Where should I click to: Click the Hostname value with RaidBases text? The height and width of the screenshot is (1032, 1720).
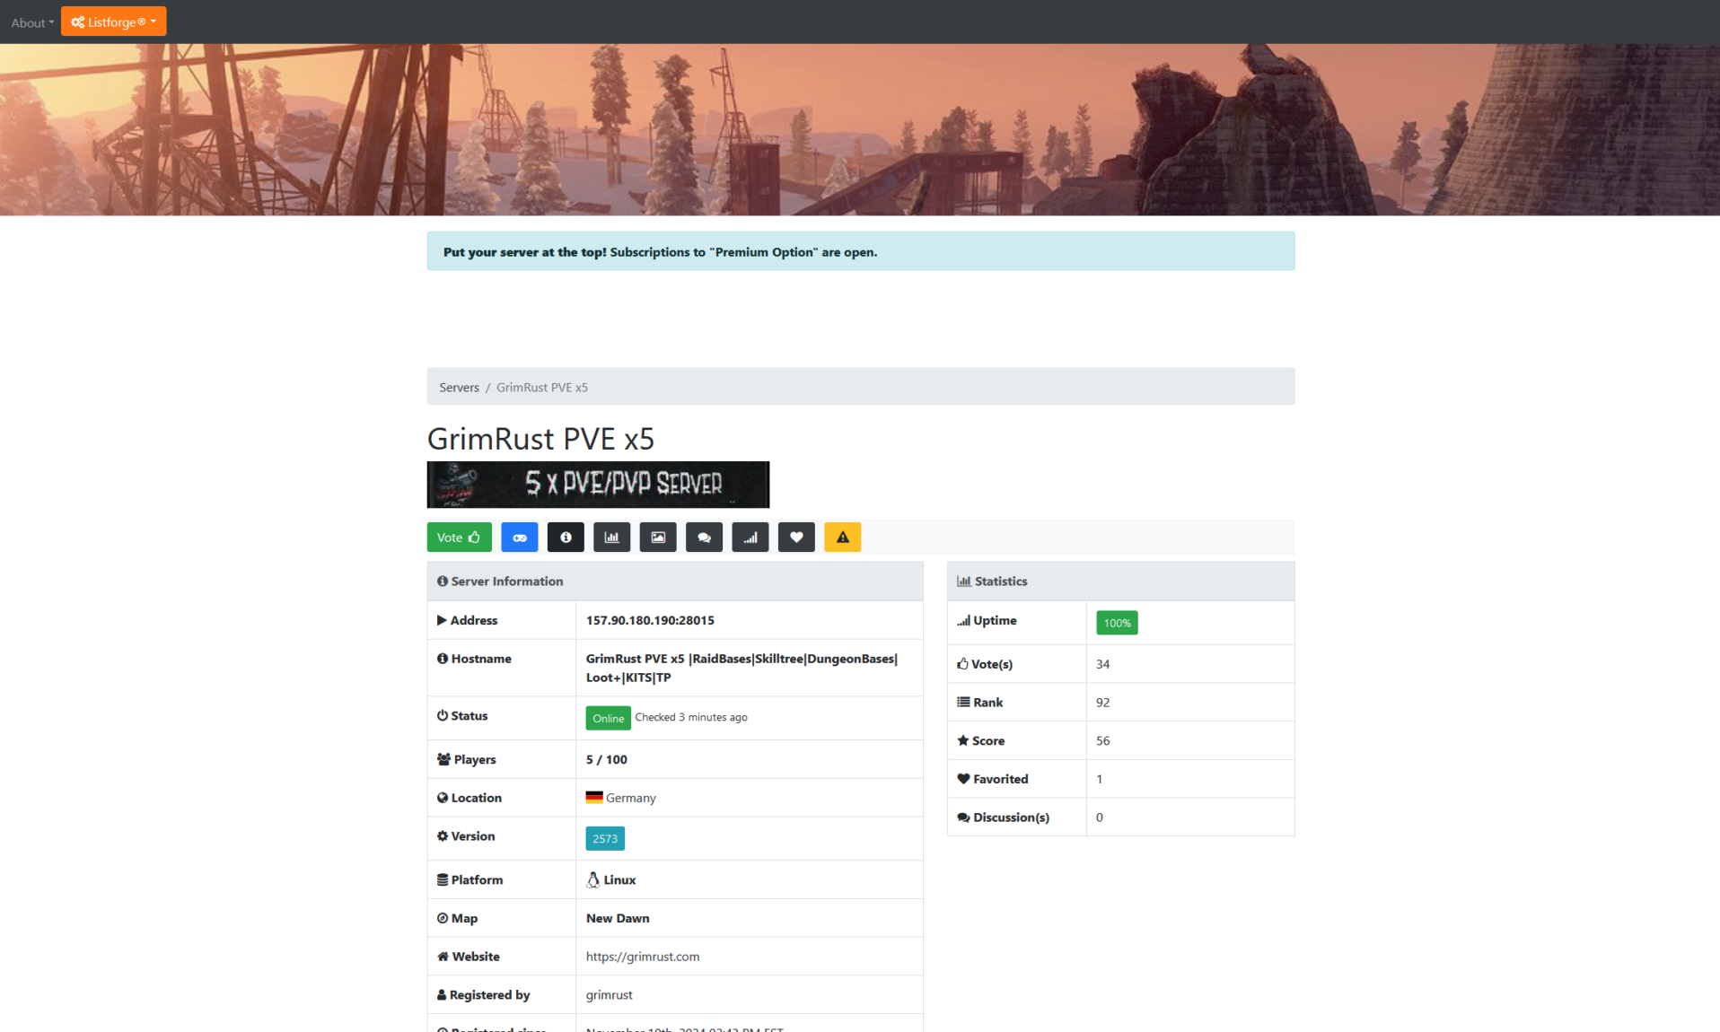(742, 668)
